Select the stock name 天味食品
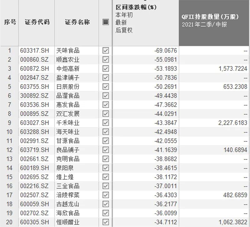This screenshot has height=227, width=250. [x=68, y=50]
